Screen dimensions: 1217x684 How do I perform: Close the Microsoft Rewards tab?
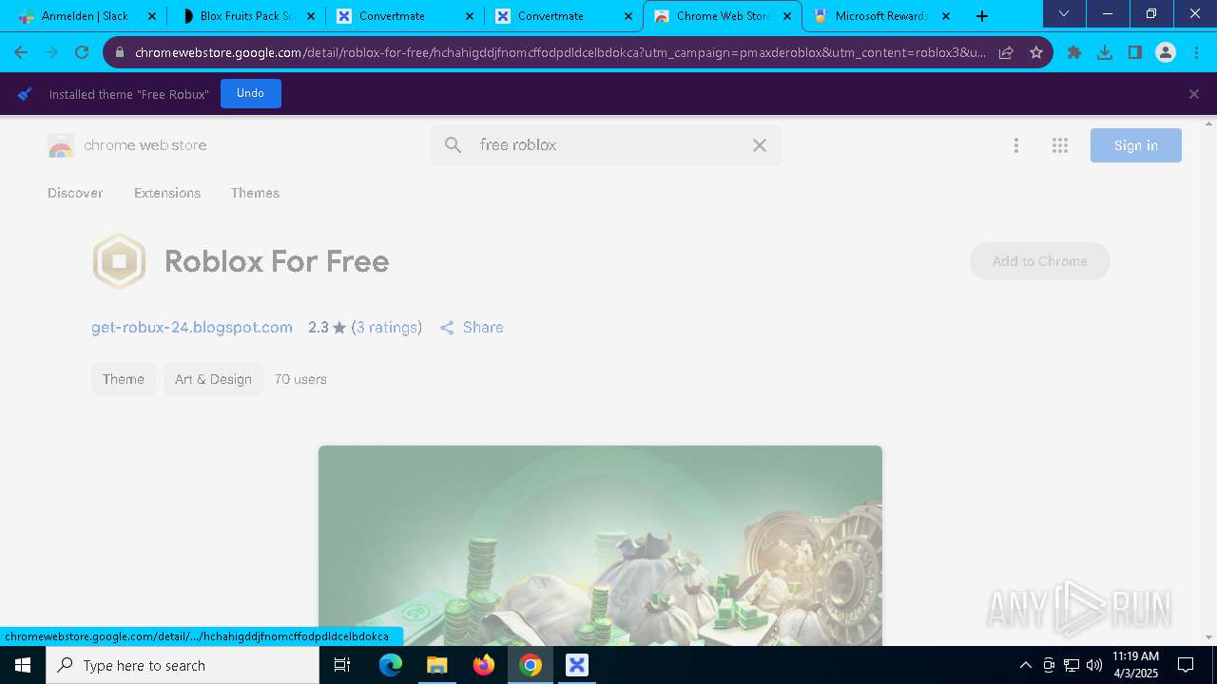[945, 16]
